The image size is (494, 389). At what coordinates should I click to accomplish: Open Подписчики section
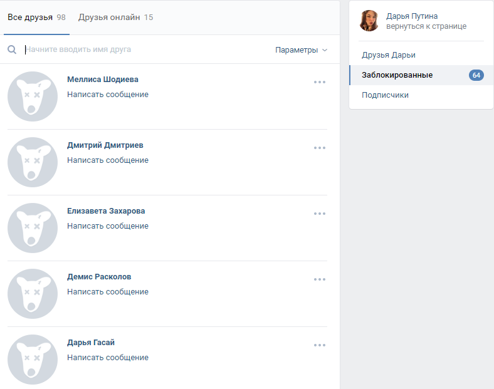pyautogui.click(x=385, y=95)
